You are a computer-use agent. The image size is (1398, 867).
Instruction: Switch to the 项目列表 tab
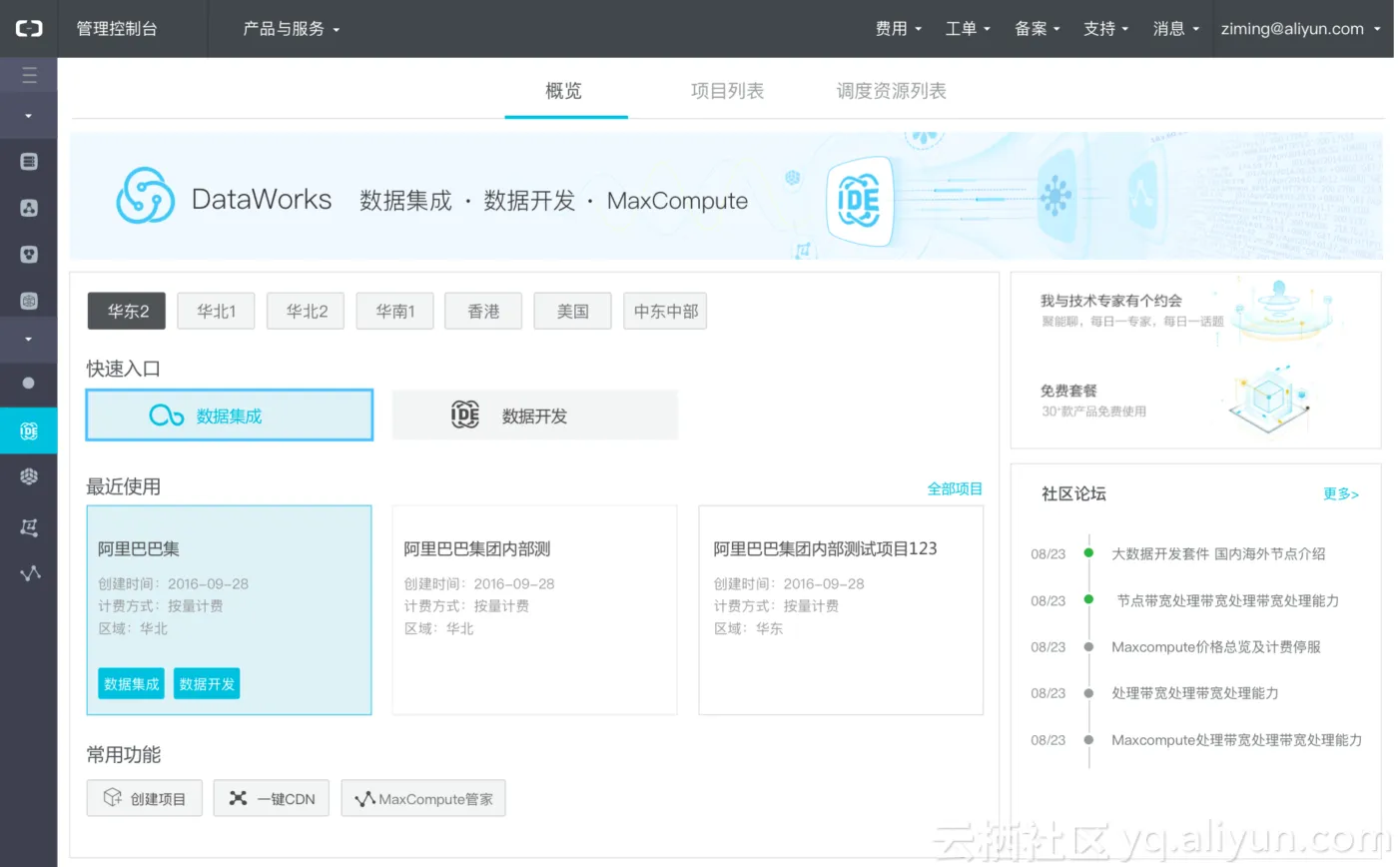point(727,91)
